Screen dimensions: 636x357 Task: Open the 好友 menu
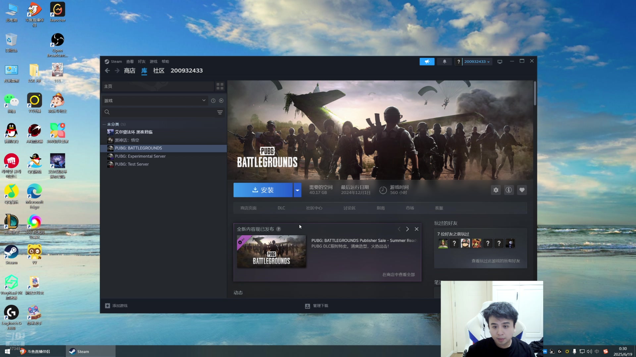pyautogui.click(x=142, y=61)
